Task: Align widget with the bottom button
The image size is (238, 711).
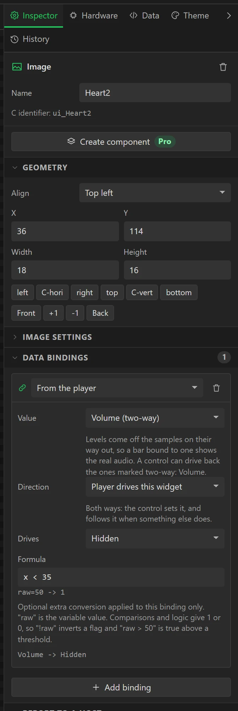Action: [x=179, y=292]
